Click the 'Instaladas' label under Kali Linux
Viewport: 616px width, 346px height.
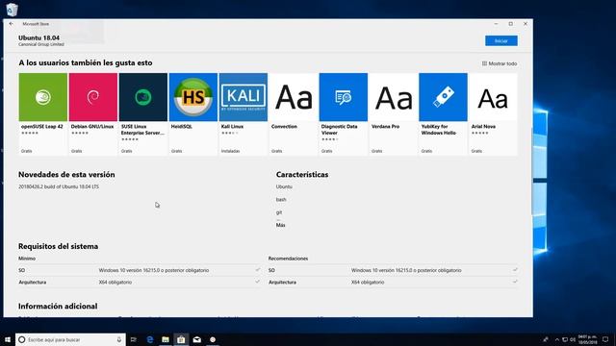(x=230, y=151)
